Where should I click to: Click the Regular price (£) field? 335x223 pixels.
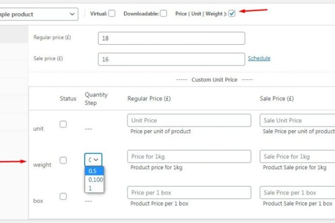point(171,38)
